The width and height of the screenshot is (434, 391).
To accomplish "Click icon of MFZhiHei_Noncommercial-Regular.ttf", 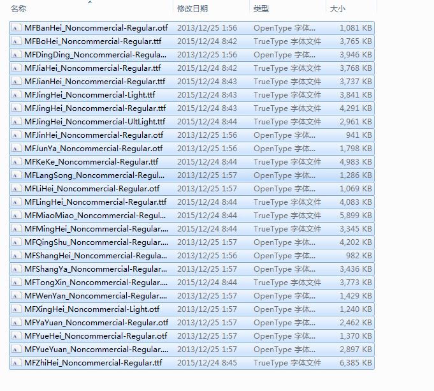I will tap(17, 363).
